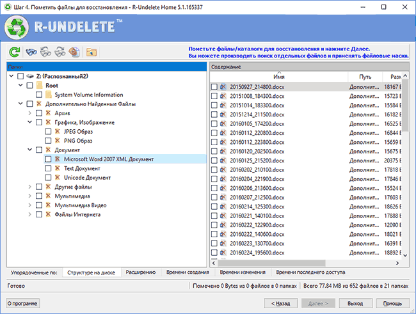The image size is (416, 314).
Task: Click the file list vertical scrollbar thumb
Action: [405, 106]
